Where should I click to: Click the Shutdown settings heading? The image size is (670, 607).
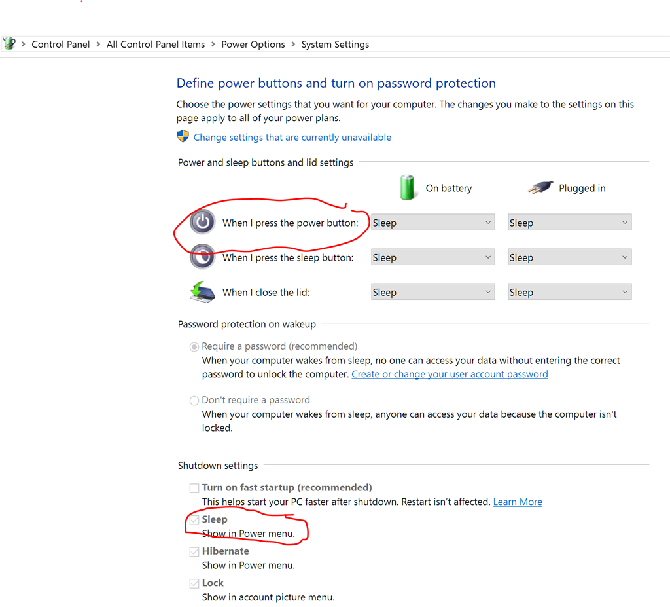[217, 466]
